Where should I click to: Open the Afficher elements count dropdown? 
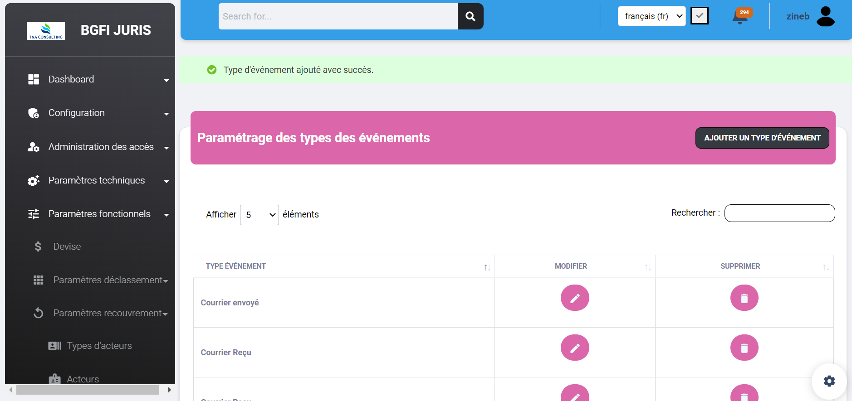259,215
